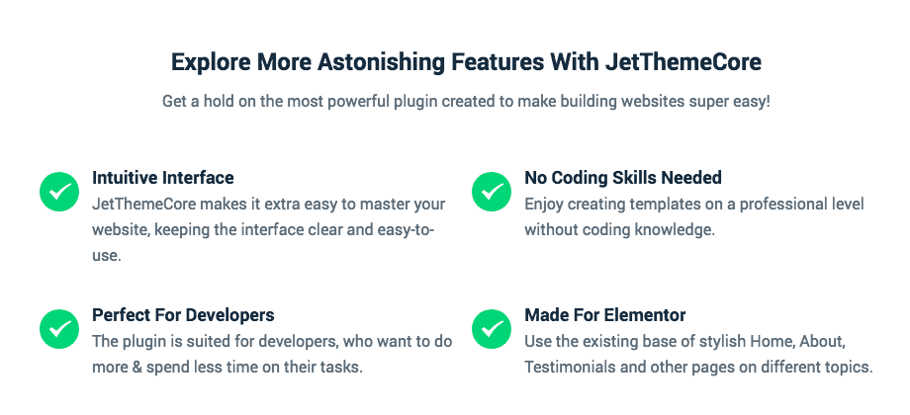Click the green checkmark beside Intuitive Interface
The width and height of the screenshot is (910, 415).
[x=59, y=192]
